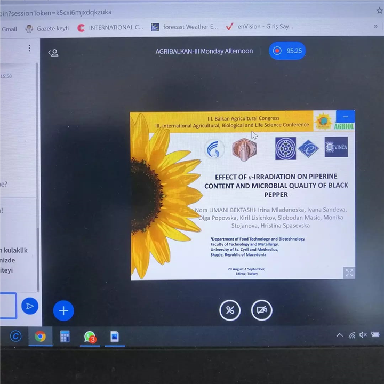Open the chat panel three-dot menu
Viewport: 384px width, 384px height.
click(x=29, y=49)
